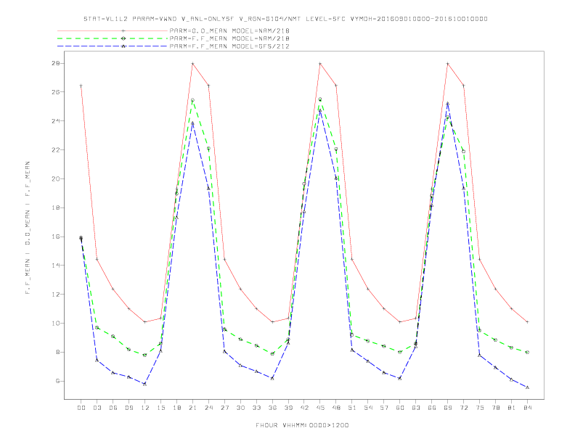Click x-axis forecast hour 69
The width and height of the screenshot is (575, 444).
pos(448,408)
